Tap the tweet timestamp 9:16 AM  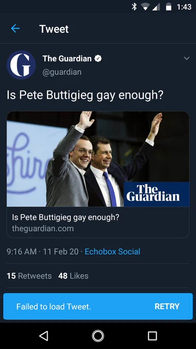point(21,251)
